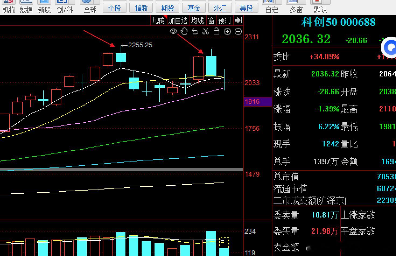Toggle the chart lock icon
This screenshot has height=256, width=396.
[x=216, y=31]
